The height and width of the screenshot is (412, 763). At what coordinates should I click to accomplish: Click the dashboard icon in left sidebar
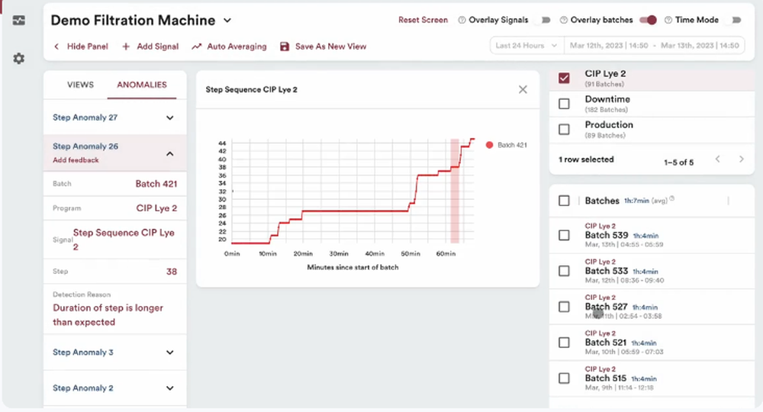point(19,21)
